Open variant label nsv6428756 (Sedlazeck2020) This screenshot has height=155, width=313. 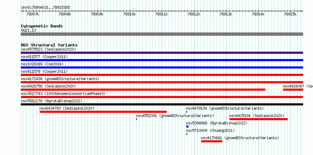tap(49, 86)
